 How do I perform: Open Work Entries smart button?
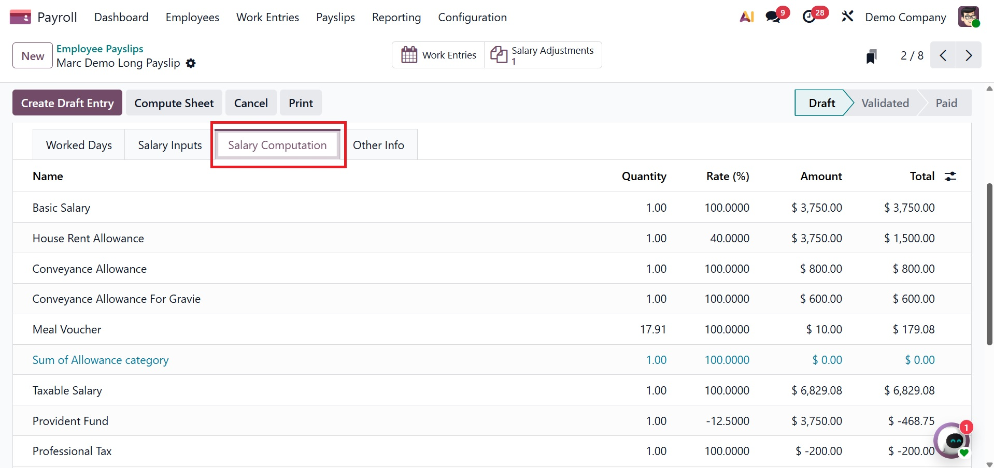pos(438,55)
